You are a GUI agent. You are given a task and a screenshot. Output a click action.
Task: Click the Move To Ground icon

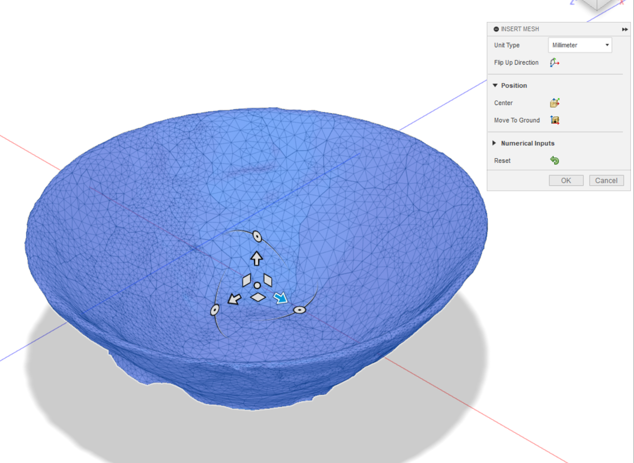click(x=555, y=120)
